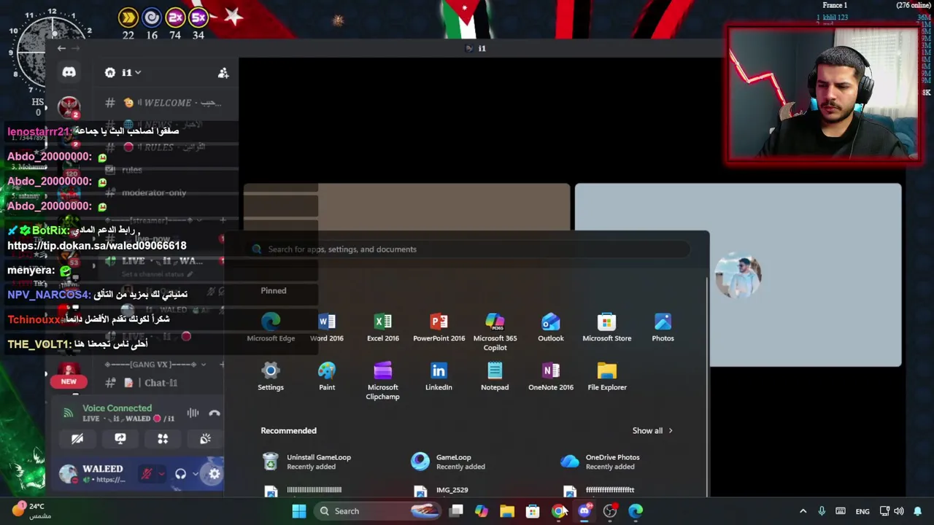Share your screen in Discord

point(120,438)
